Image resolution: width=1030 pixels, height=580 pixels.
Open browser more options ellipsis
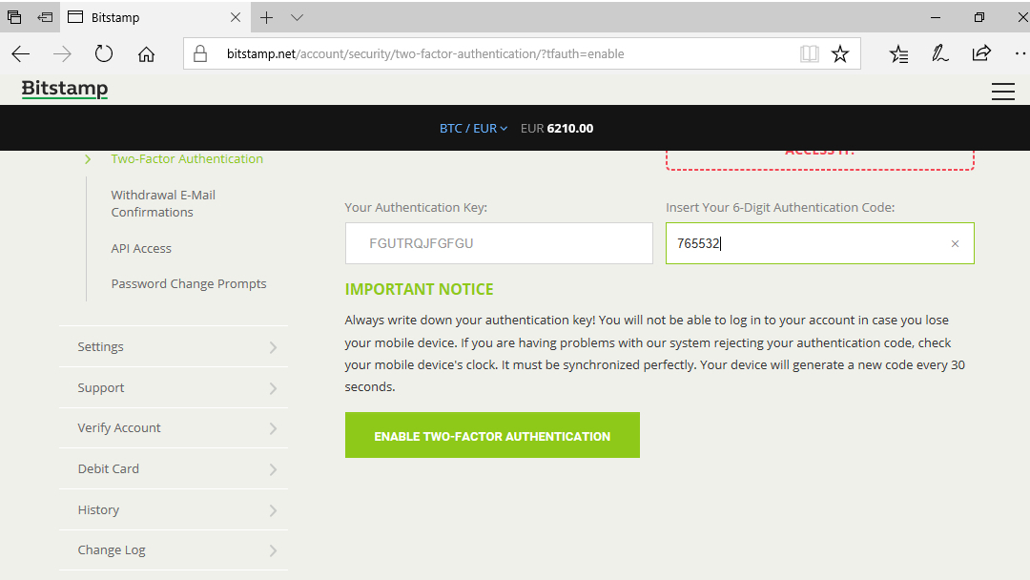coord(1020,53)
